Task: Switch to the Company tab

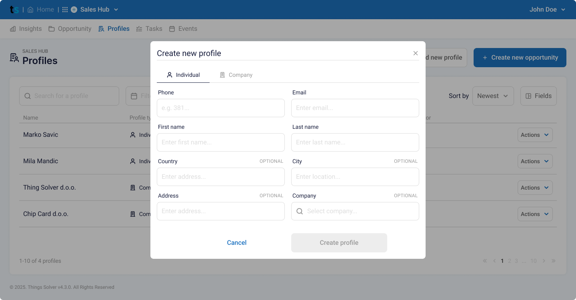Action: coord(236,75)
